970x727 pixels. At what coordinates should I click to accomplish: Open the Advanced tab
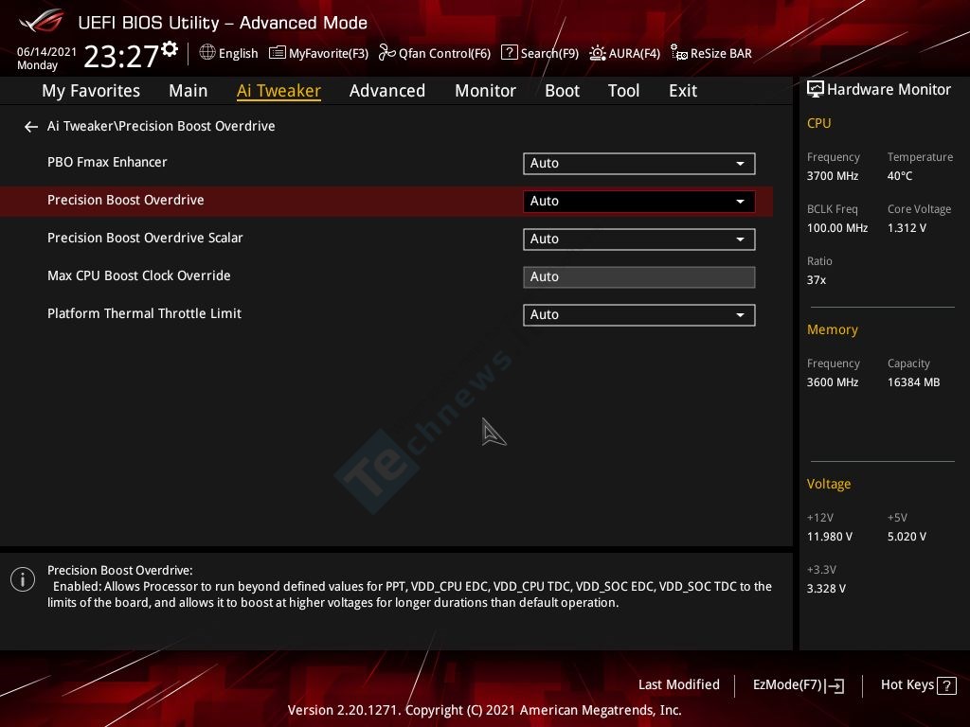387,91
